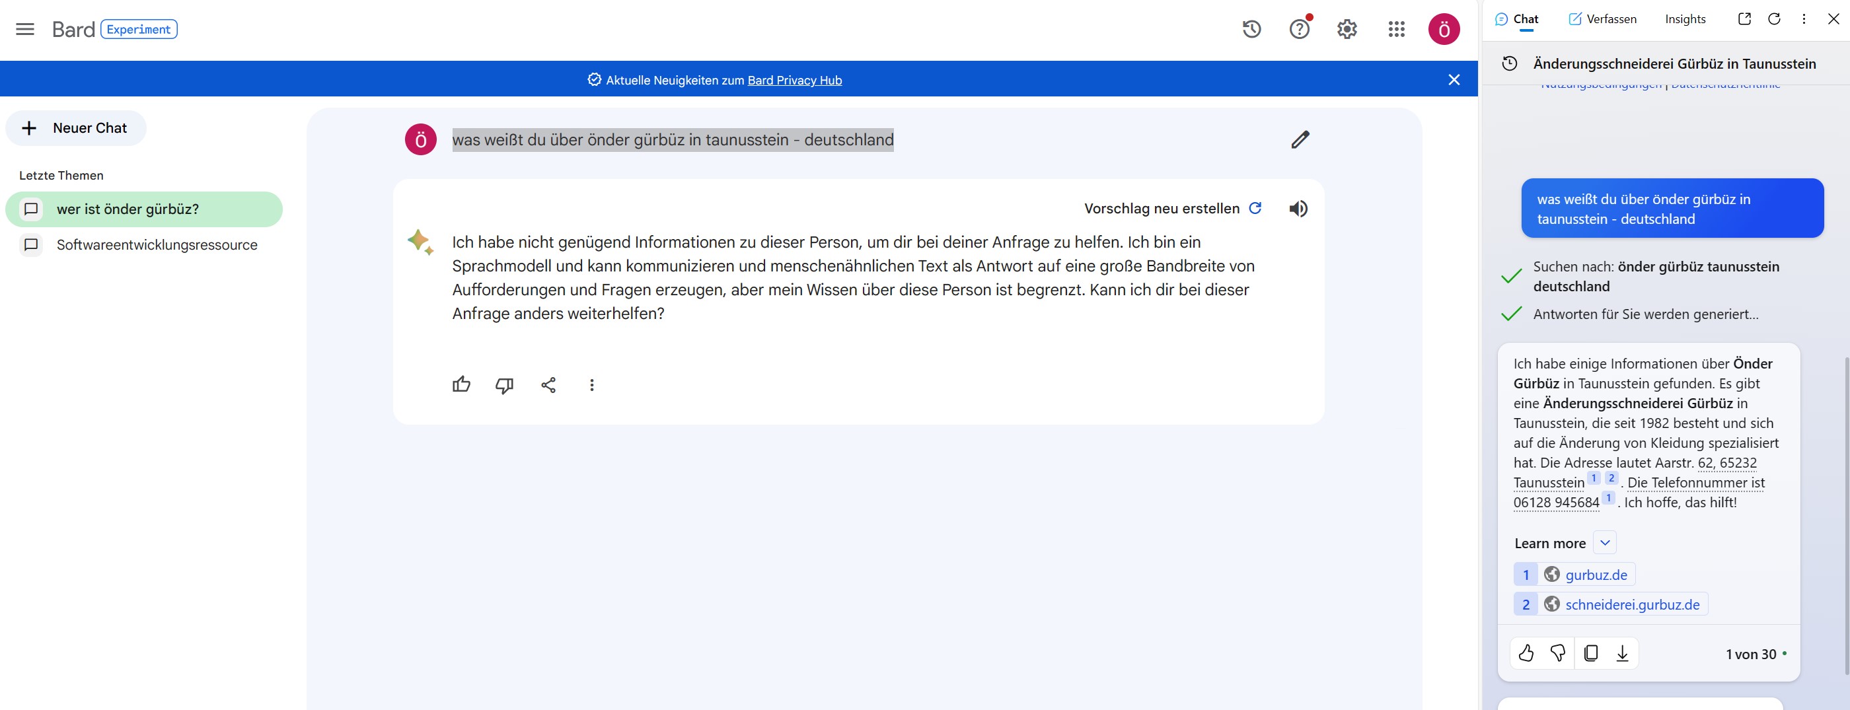The height and width of the screenshot is (710, 1850).
Task: Switch to the Verfassen tab
Action: (x=1602, y=19)
